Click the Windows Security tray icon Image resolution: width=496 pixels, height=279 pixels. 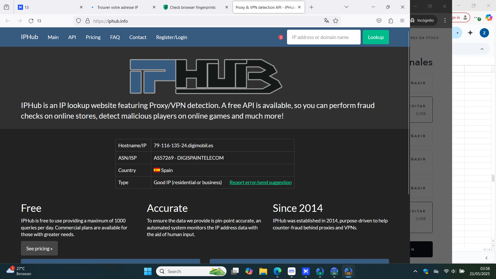click(426, 271)
